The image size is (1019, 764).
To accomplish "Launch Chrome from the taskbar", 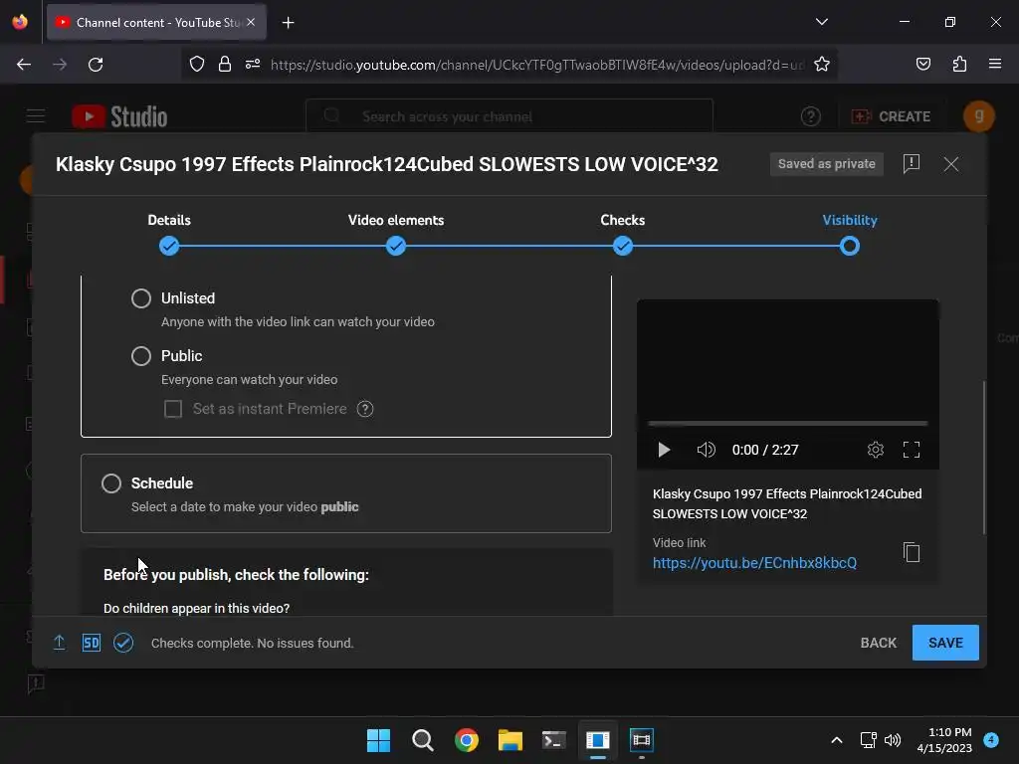I will pyautogui.click(x=466, y=740).
